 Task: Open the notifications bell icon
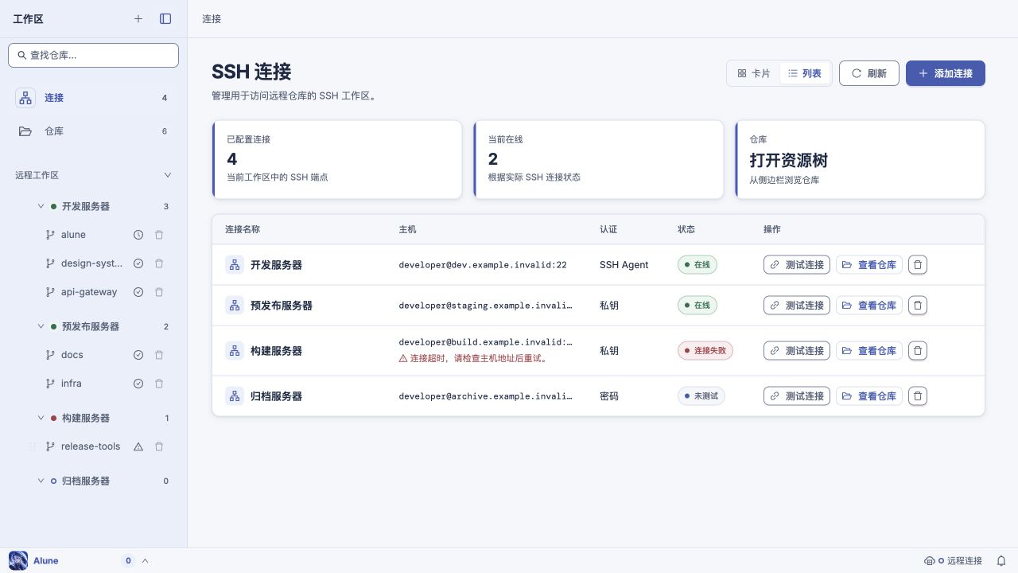point(1001,561)
